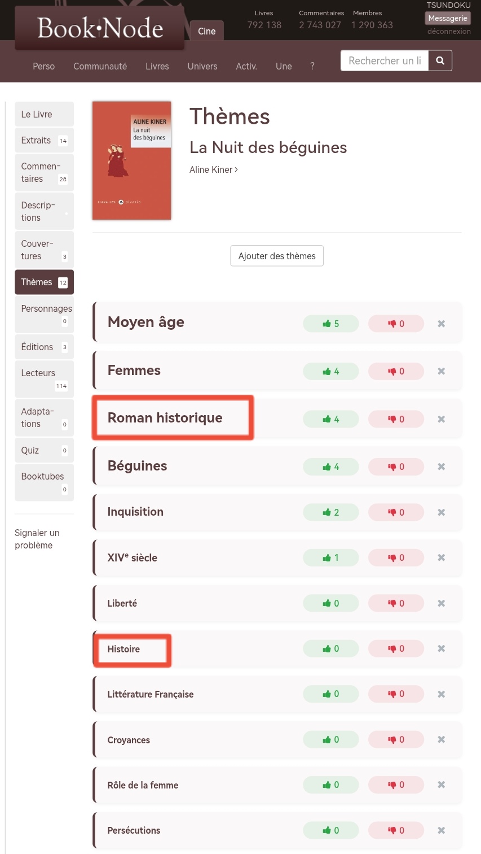481x854 pixels.
Task: Remove the Croyances theme
Action: point(442,739)
